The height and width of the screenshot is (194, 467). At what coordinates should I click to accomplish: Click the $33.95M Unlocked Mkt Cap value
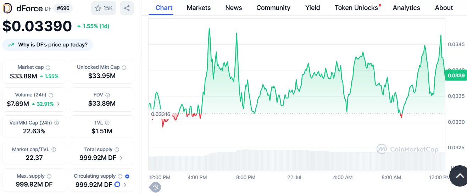click(x=102, y=76)
